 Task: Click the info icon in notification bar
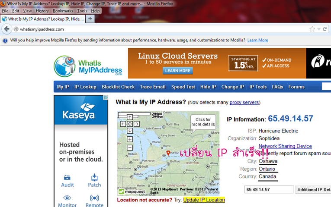click(5, 41)
